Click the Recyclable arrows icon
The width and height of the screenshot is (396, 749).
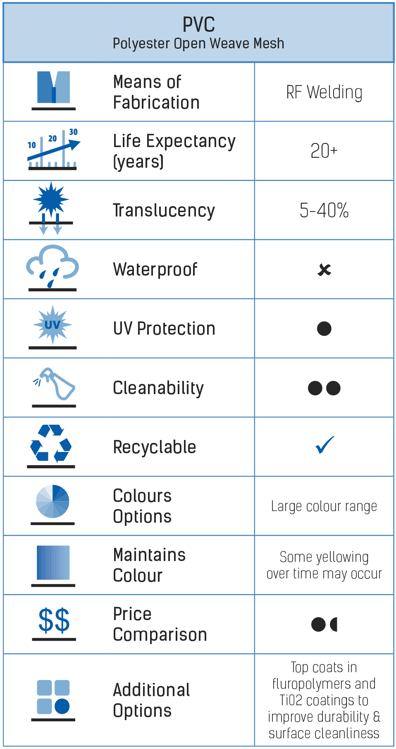tap(51, 446)
